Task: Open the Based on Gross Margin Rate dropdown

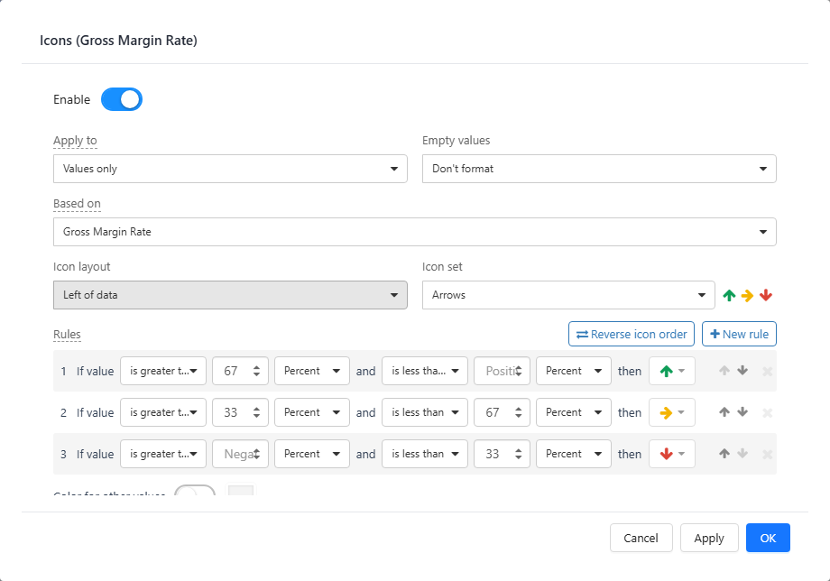Action: (414, 232)
